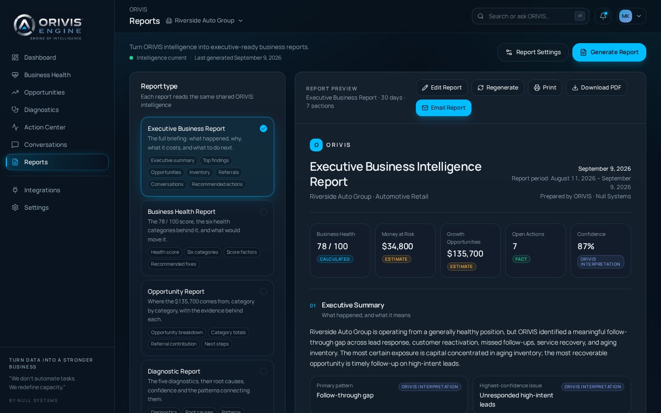Click the Diagnostics stethoscope icon

[15, 110]
